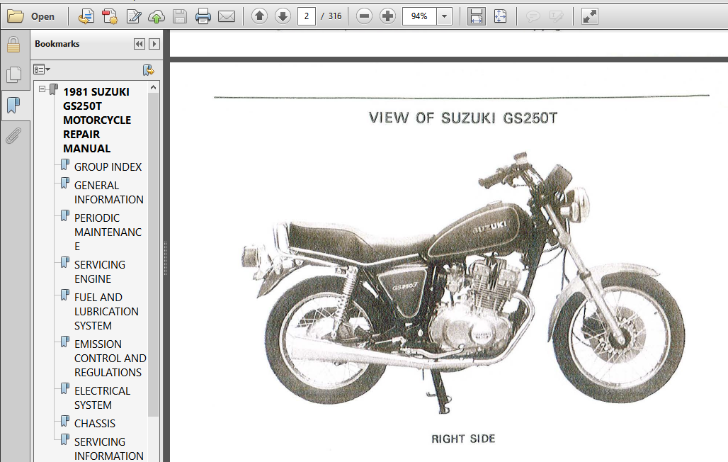Open the ELECTRICAL SYSTEM bookmark

coord(102,398)
